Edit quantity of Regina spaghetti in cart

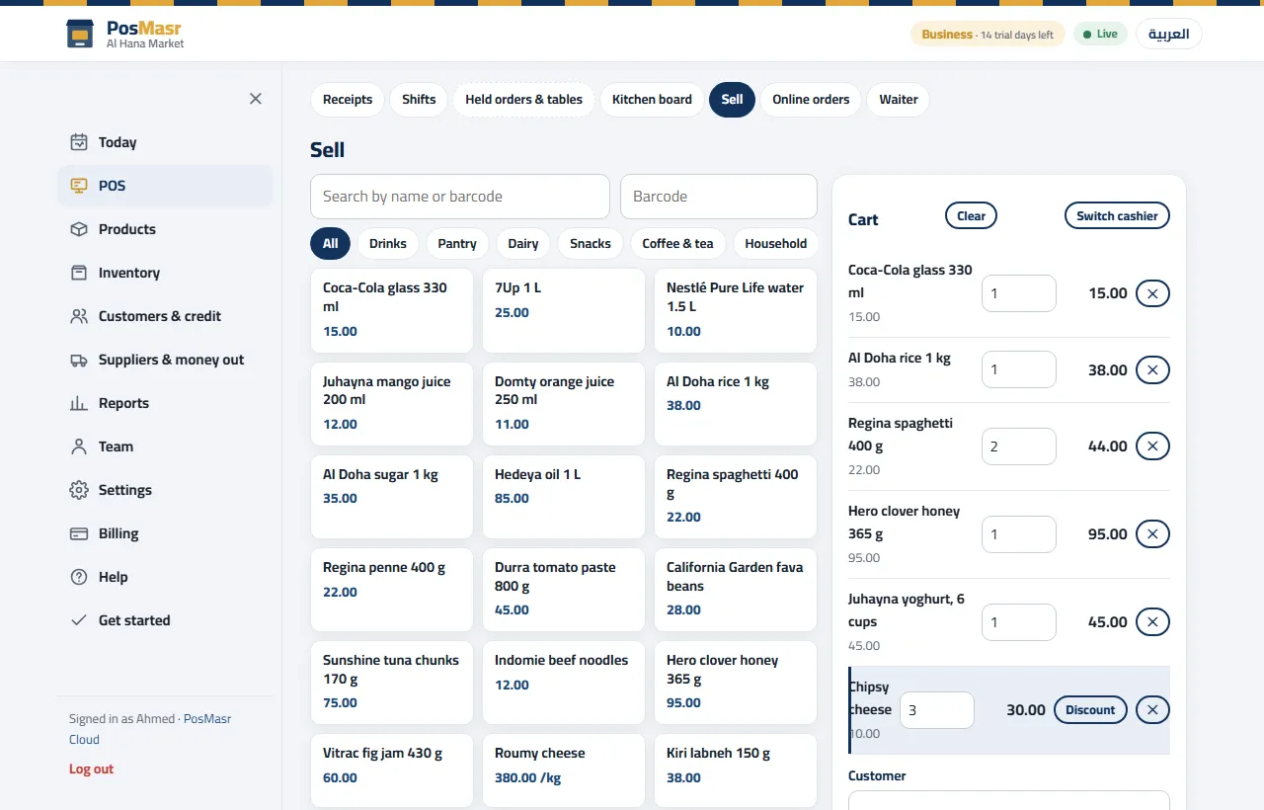pyautogui.click(x=1019, y=446)
